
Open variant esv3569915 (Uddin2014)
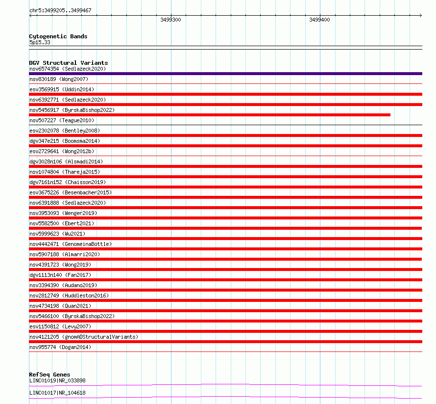[x=62, y=89]
